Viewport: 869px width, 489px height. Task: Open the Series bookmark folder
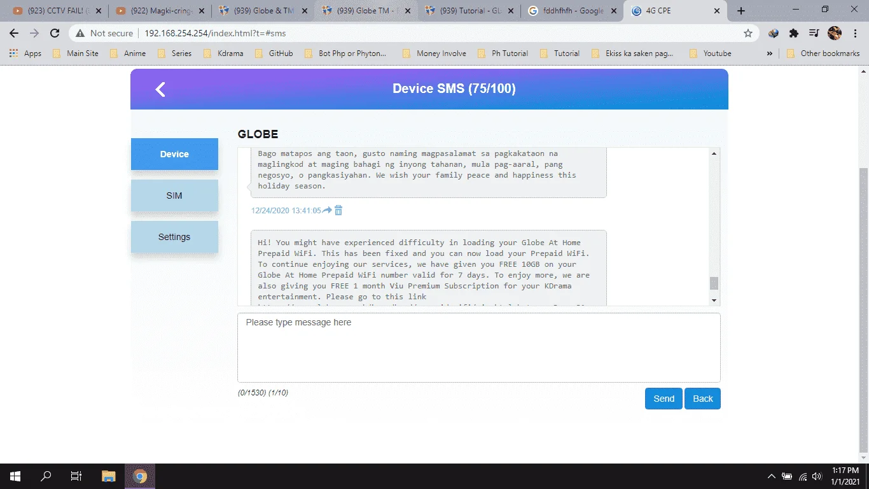[x=174, y=53]
